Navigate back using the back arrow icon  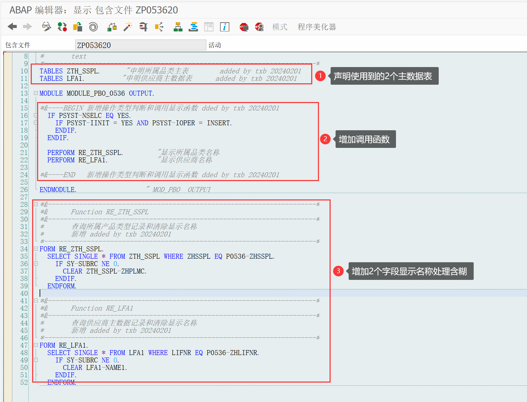click(x=12, y=26)
